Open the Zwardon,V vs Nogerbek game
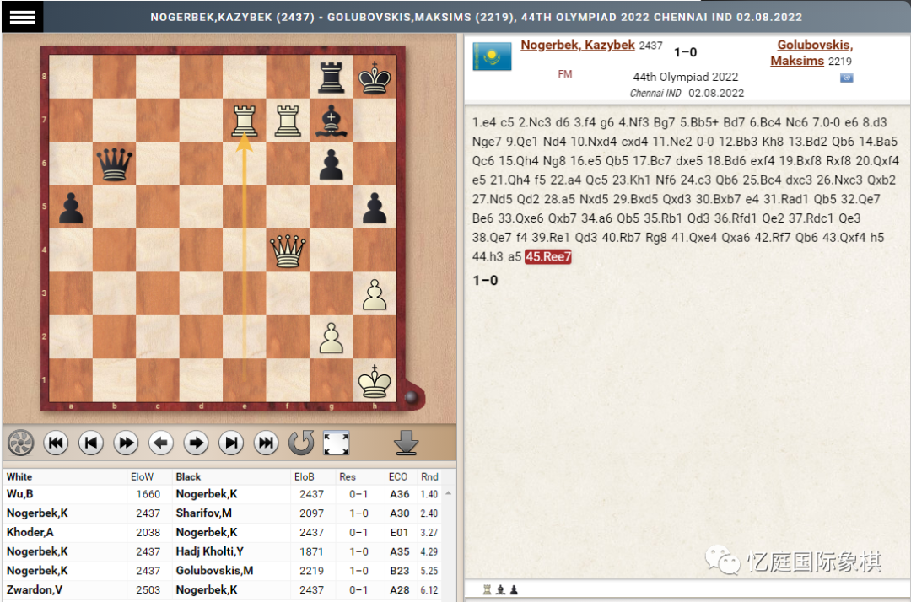The width and height of the screenshot is (911, 602). (x=223, y=590)
